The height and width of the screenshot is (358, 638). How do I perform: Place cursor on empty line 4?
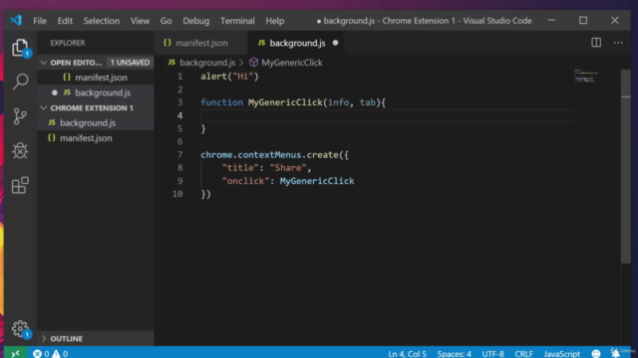(x=387, y=115)
